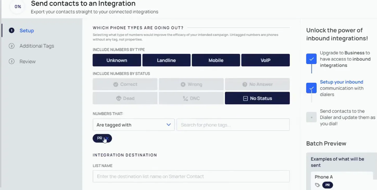
Task: Click the 'Batch Preview' heading
Action: coord(326,144)
